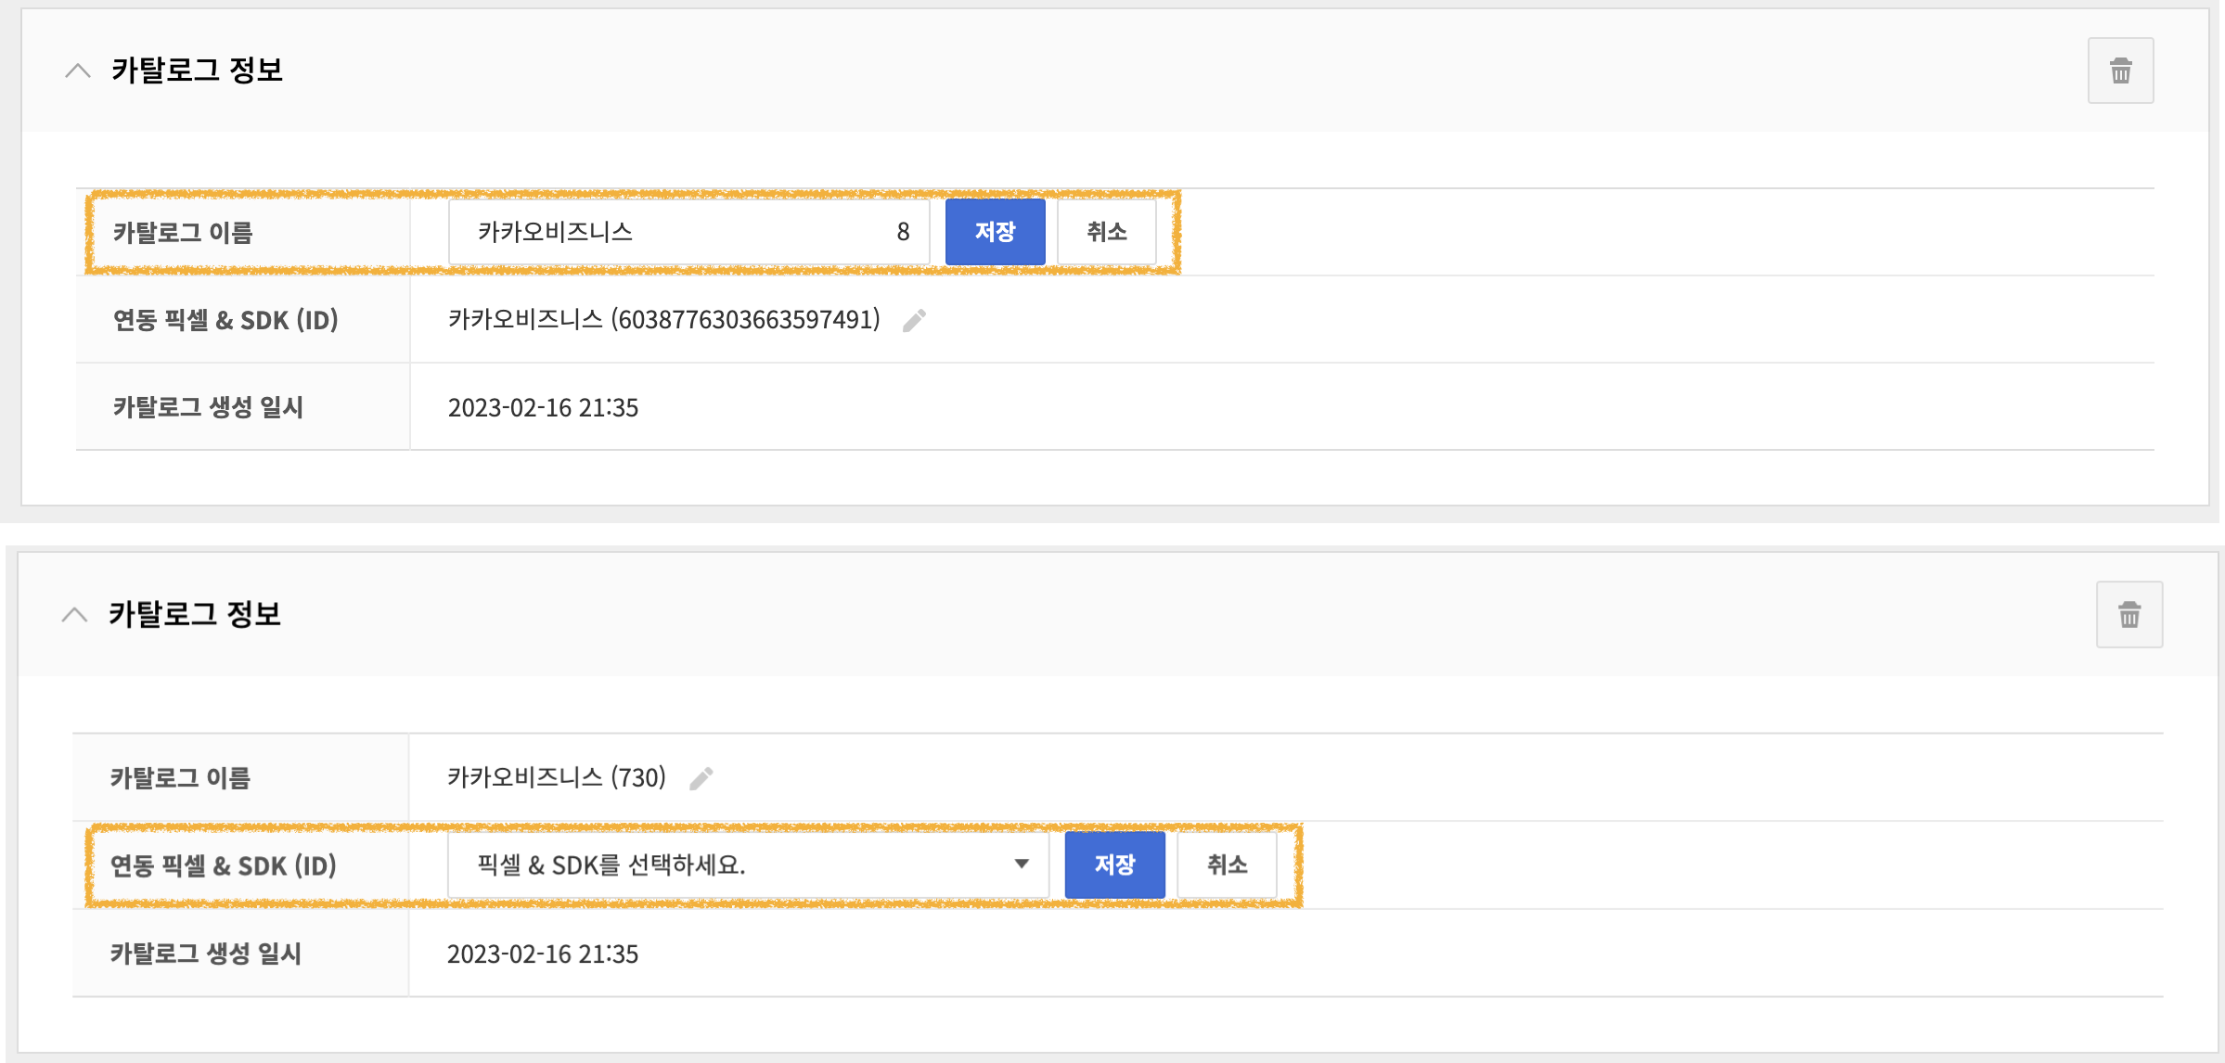Screen dimensions: 2225x1063
Task: Click the catalog name input containing 카카오비즈니스
Action: pyautogui.click(x=668, y=232)
